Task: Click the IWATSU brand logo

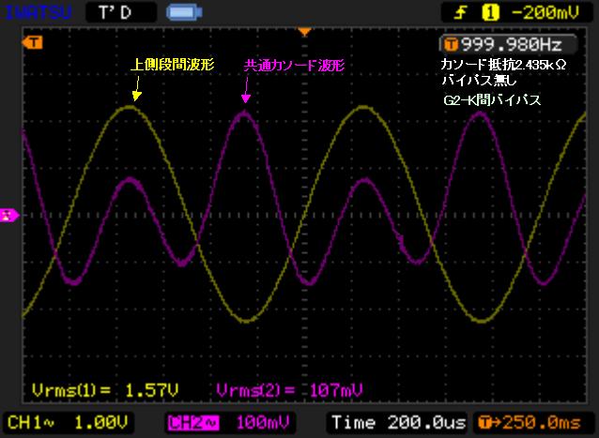Action: (38, 12)
